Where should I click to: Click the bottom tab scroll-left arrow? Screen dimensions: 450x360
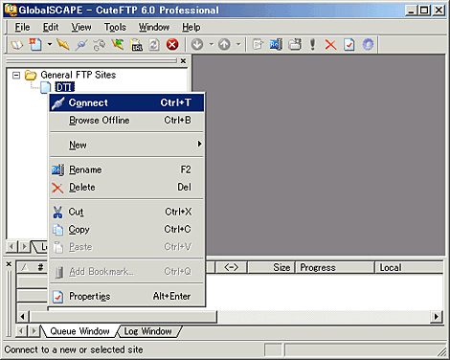[21, 331]
